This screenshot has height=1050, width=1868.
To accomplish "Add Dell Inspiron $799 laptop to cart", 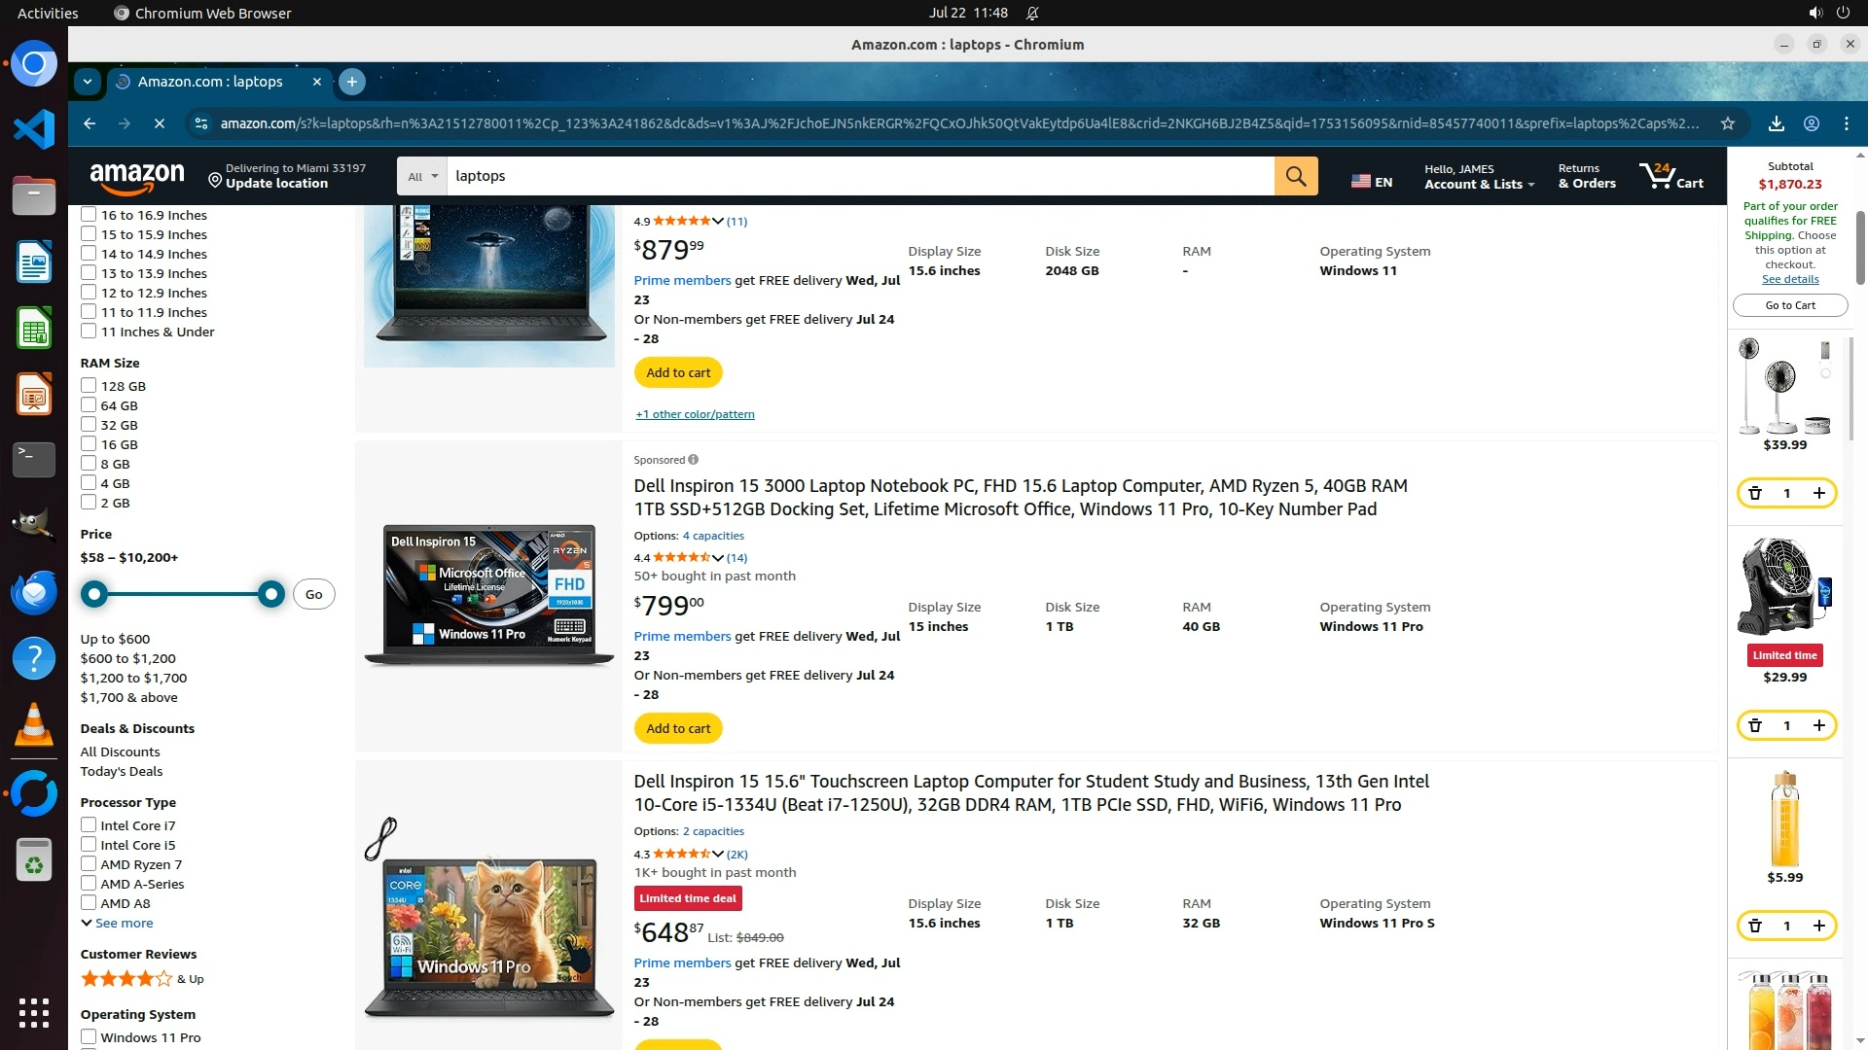I will coord(678,728).
